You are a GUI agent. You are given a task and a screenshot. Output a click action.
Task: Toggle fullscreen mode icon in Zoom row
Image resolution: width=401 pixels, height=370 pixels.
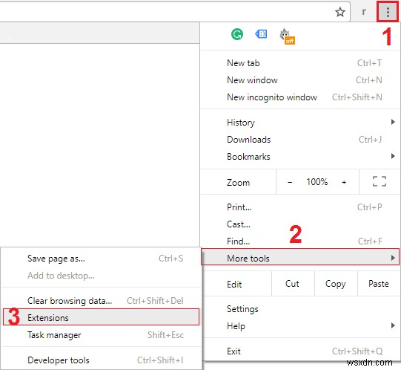[380, 181]
